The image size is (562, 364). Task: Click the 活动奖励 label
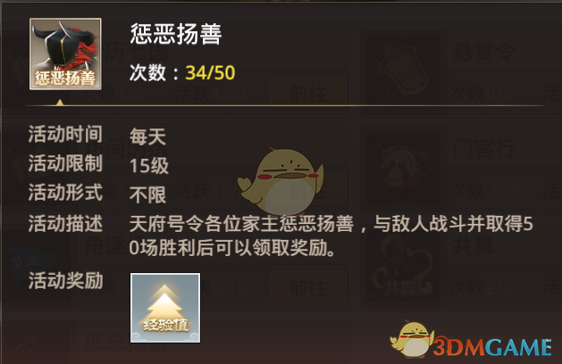tap(65, 280)
